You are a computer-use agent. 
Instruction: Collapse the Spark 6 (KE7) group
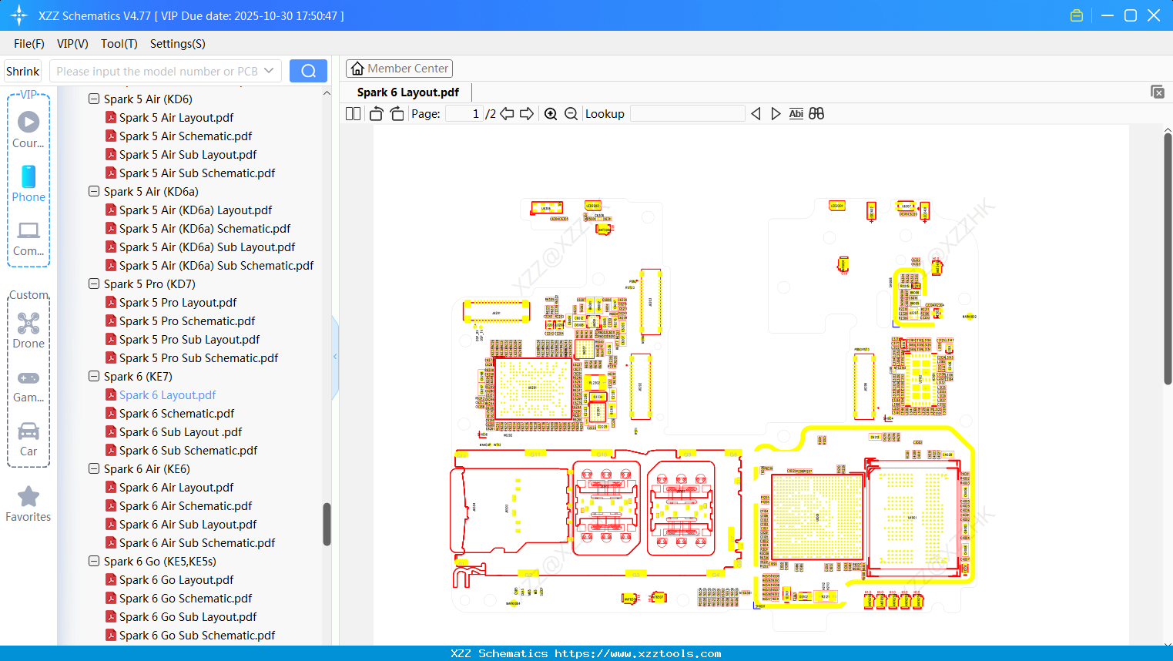93,376
